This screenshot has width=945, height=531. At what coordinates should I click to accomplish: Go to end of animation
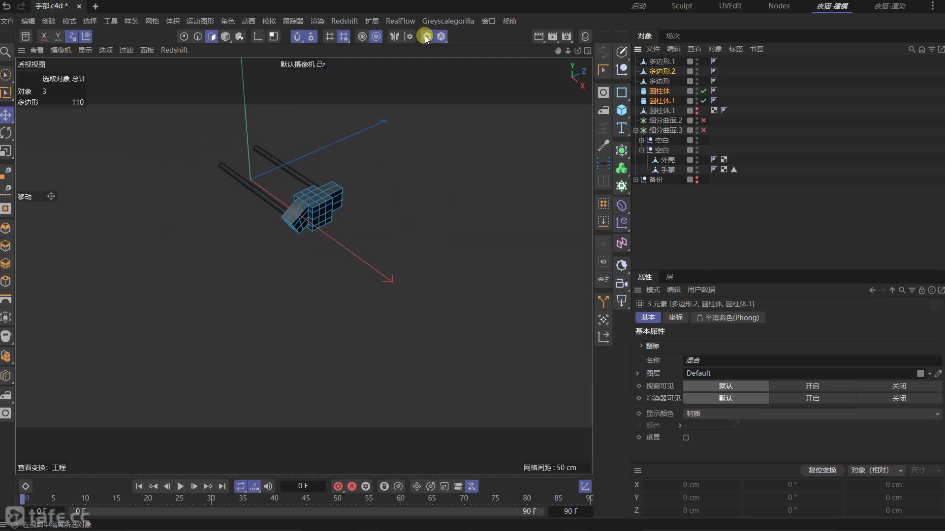[x=222, y=486]
